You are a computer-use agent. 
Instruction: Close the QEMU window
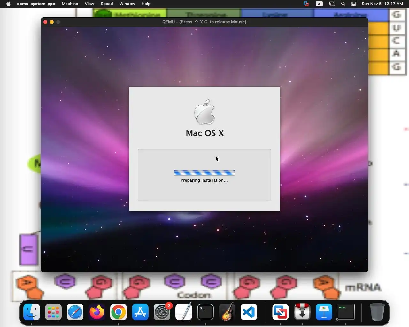coord(45,22)
